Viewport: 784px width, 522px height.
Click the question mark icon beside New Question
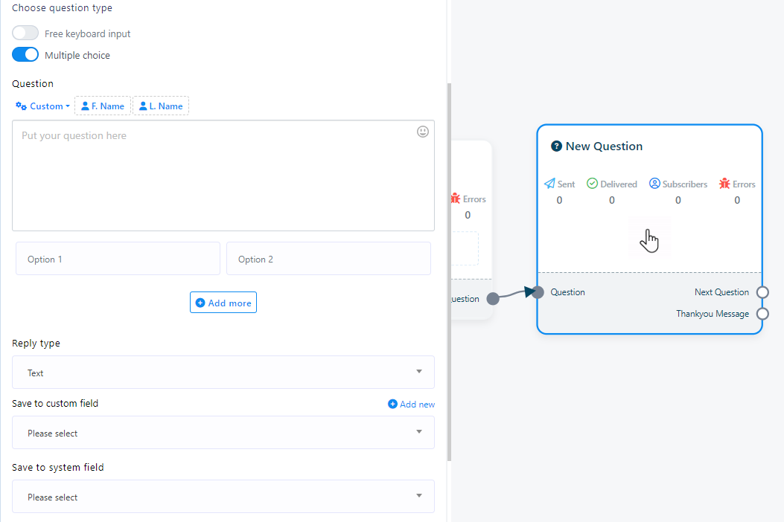[x=556, y=146]
